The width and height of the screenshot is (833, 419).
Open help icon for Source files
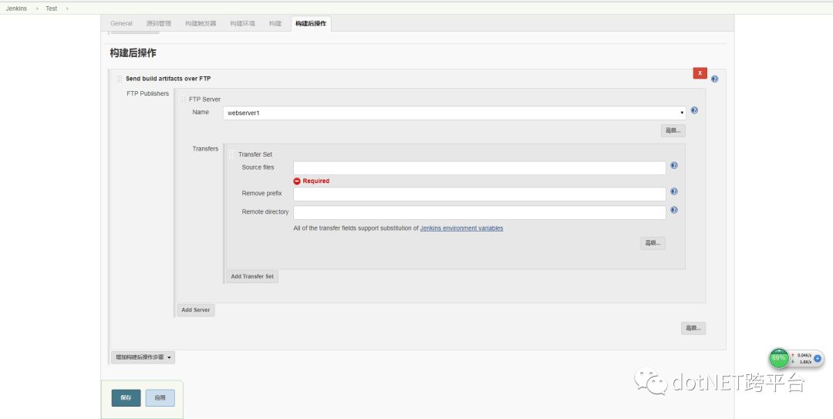(x=674, y=165)
